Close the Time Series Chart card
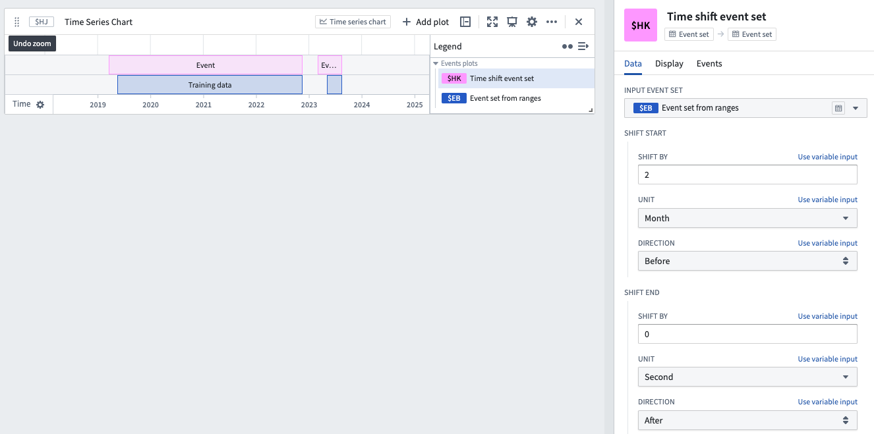The height and width of the screenshot is (434, 874). [x=579, y=22]
